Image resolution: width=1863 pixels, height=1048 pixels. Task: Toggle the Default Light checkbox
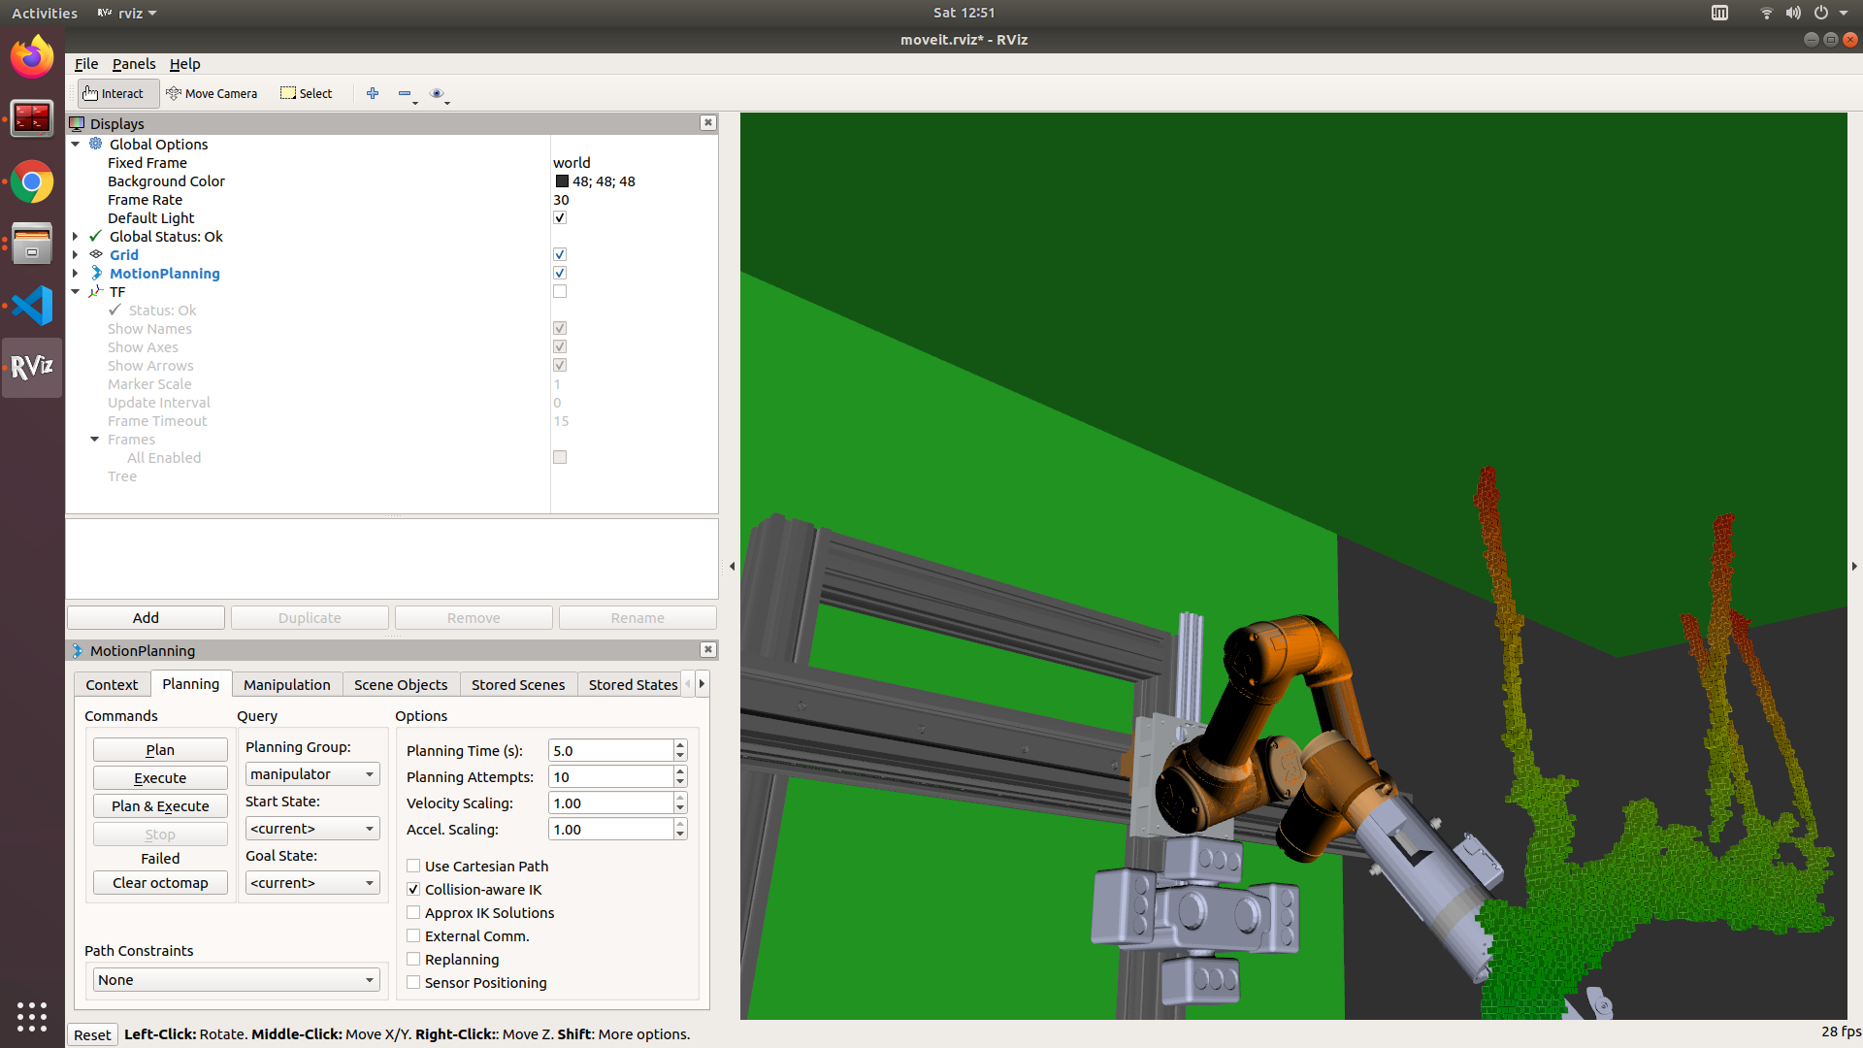tap(560, 217)
